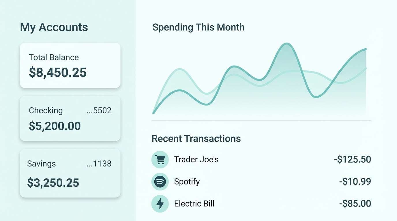This screenshot has height=221, width=397.
Task: Select the Spotify icon in transactions
Action: point(160,182)
